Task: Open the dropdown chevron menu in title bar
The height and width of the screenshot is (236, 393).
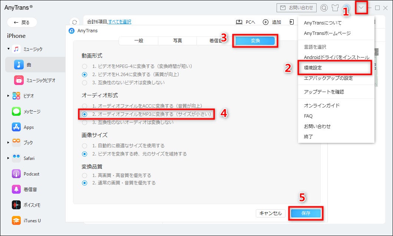Action: click(361, 7)
